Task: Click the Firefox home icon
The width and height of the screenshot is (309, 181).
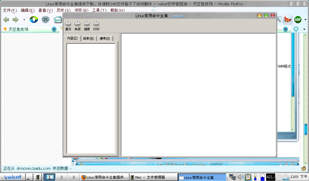Action: 58,20
